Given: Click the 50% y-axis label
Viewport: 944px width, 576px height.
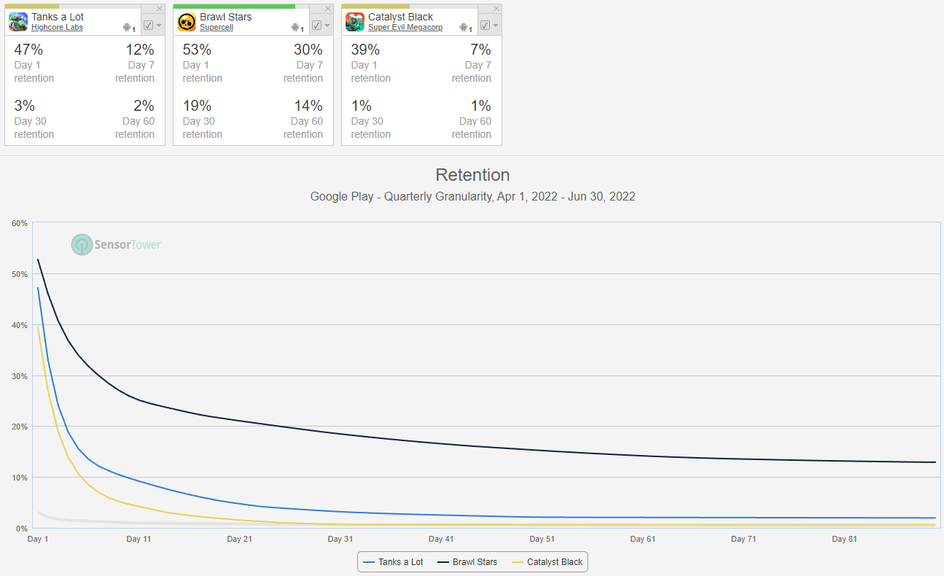Looking at the screenshot, I should (x=19, y=274).
